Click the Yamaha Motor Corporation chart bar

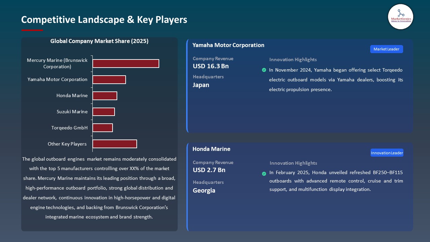point(109,80)
